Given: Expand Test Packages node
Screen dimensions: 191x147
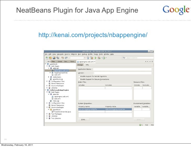Looking at the screenshot, I should pyautogui.click(x=47, y=114).
